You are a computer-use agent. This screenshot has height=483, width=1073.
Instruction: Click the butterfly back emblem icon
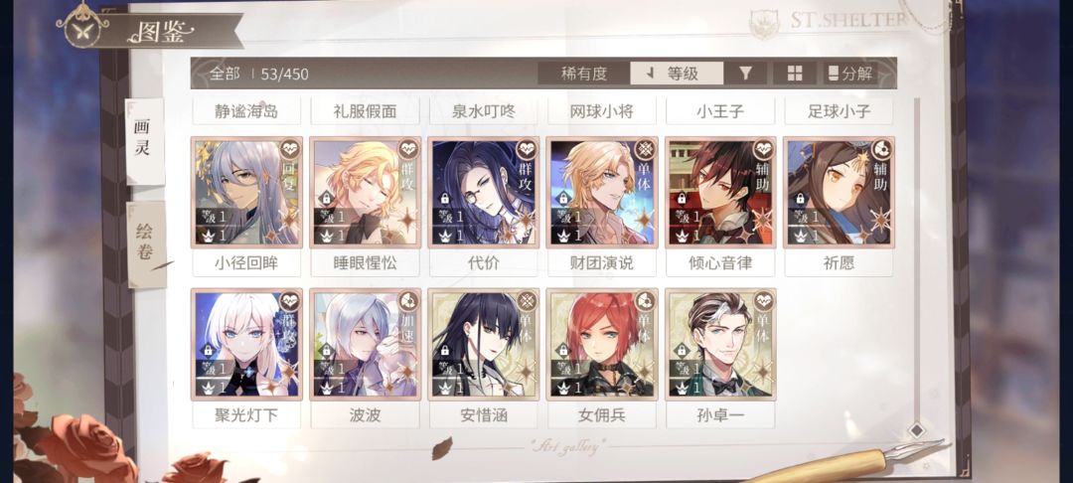[82, 24]
